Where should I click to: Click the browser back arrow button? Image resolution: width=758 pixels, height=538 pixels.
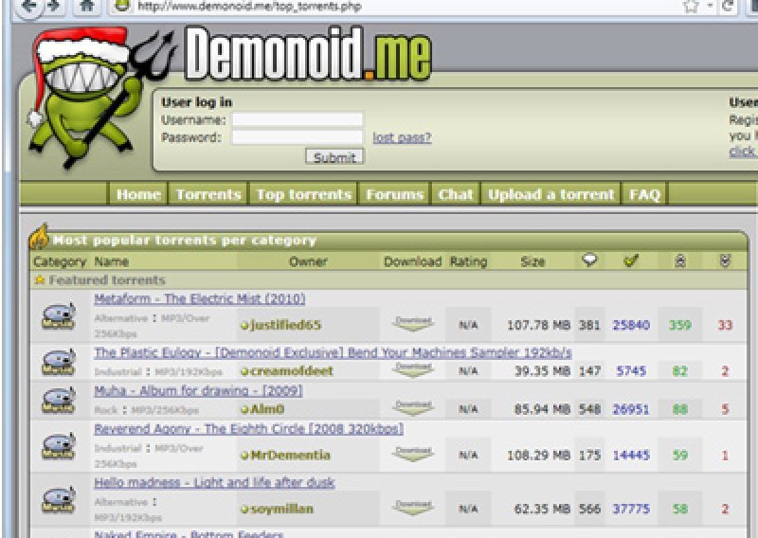pyautogui.click(x=29, y=6)
